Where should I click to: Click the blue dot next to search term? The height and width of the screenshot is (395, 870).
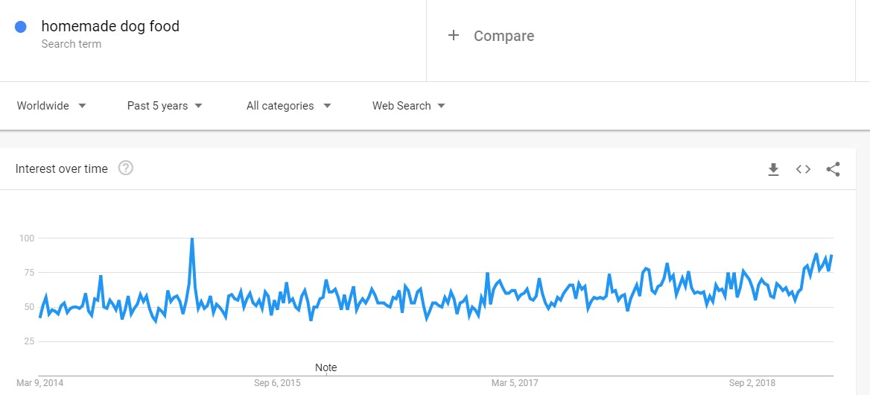coord(21,27)
